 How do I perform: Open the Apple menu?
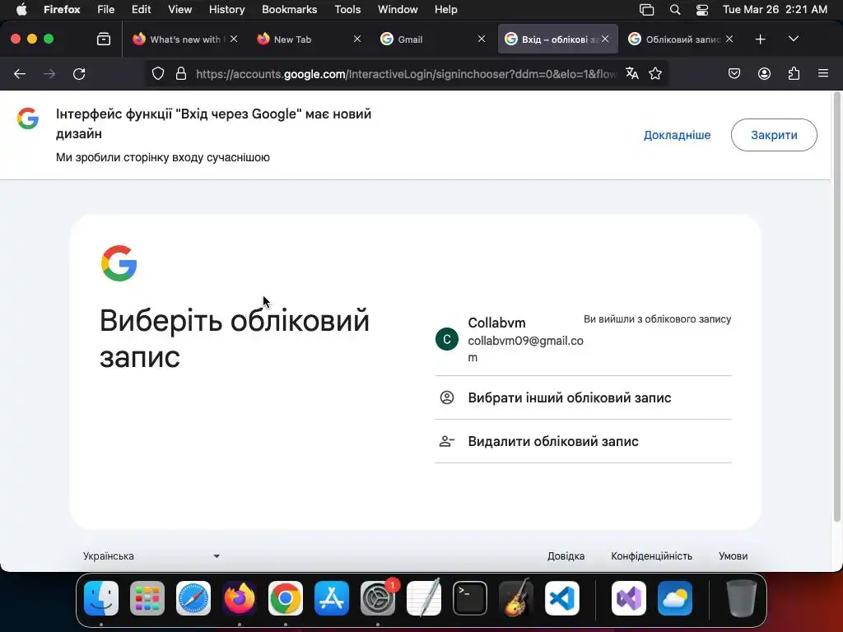pyautogui.click(x=21, y=10)
